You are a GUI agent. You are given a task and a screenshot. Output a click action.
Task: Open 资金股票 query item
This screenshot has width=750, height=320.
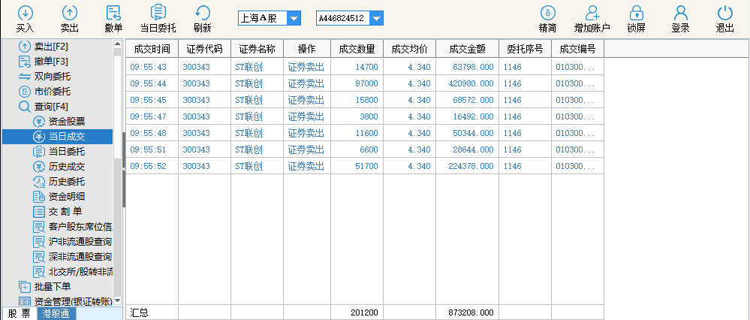(x=57, y=122)
